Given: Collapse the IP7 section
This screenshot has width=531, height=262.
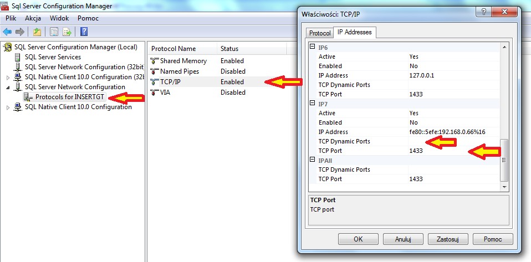Looking at the screenshot, I should tap(313, 104).
